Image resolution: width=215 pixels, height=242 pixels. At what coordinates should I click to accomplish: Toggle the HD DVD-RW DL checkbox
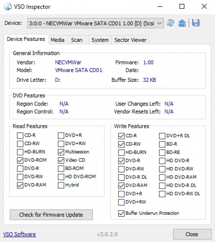click(x=162, y=194)
